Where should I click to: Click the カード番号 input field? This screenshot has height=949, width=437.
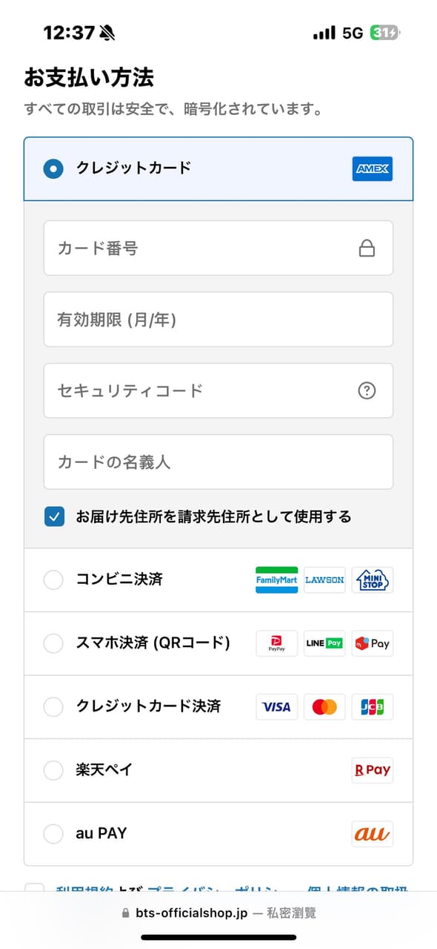pyautogui.click(x=185, y=248)
